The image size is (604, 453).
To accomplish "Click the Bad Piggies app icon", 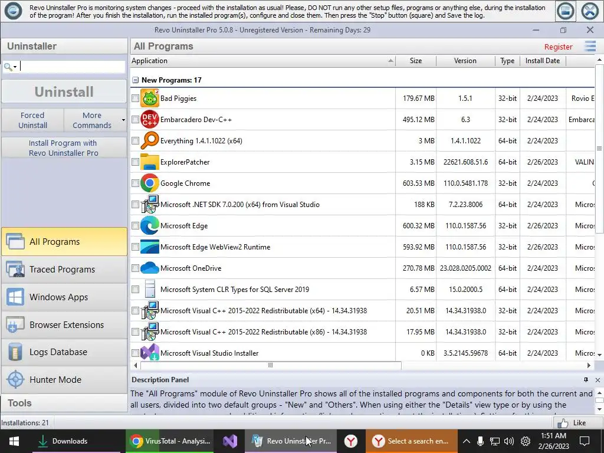I will pos(150,99).
